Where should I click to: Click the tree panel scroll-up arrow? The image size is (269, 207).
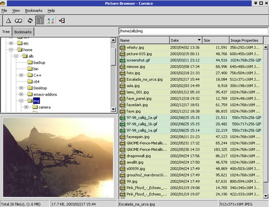coord(113,40)
